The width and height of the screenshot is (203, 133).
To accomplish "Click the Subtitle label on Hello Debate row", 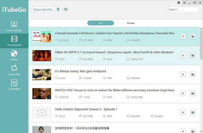I will click(159, 116).
